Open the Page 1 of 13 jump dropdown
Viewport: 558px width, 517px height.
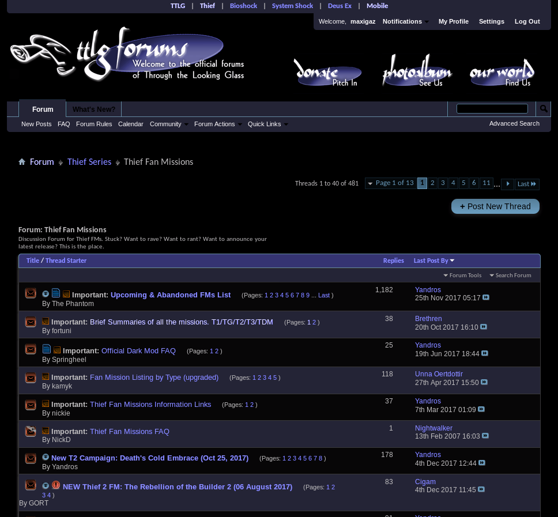tap(391, 183)
